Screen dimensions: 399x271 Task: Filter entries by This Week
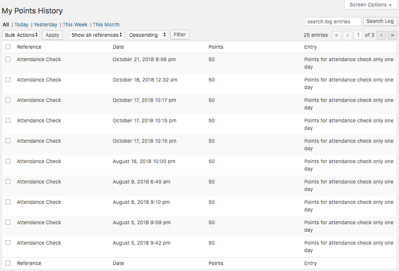(75, 24)
